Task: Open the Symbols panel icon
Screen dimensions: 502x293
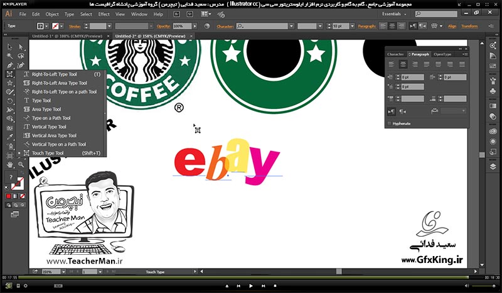Action: click(x=493, y=91)
